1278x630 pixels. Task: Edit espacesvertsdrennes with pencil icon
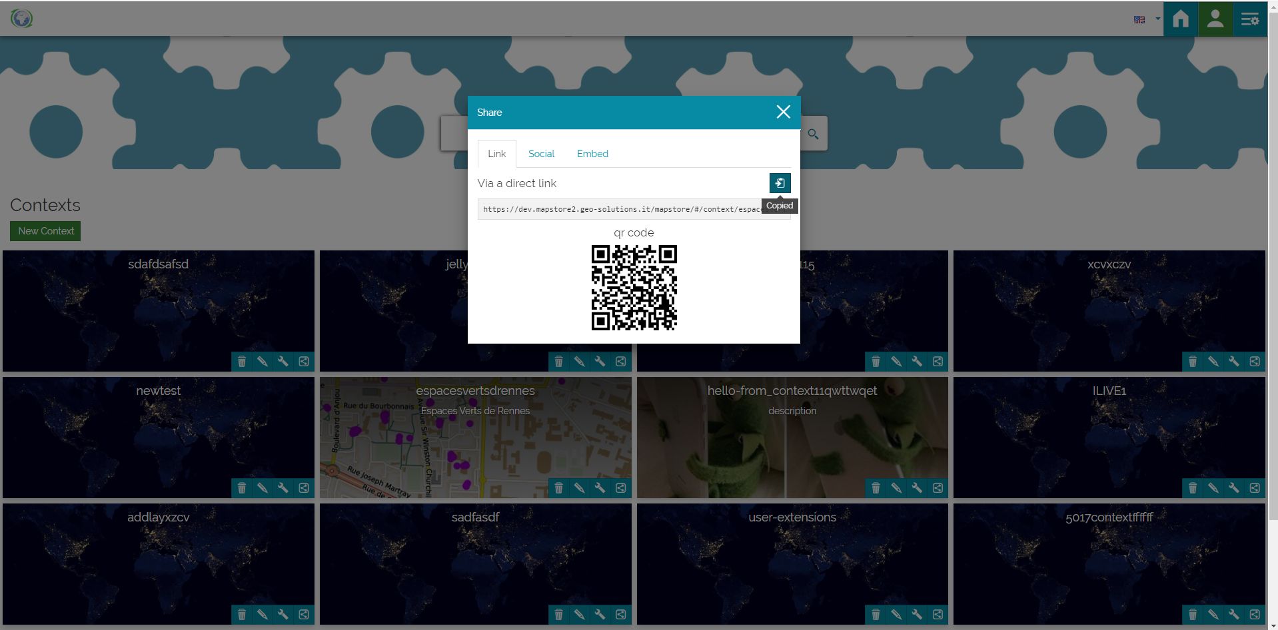pyautogui.click(x=580, y=487)
